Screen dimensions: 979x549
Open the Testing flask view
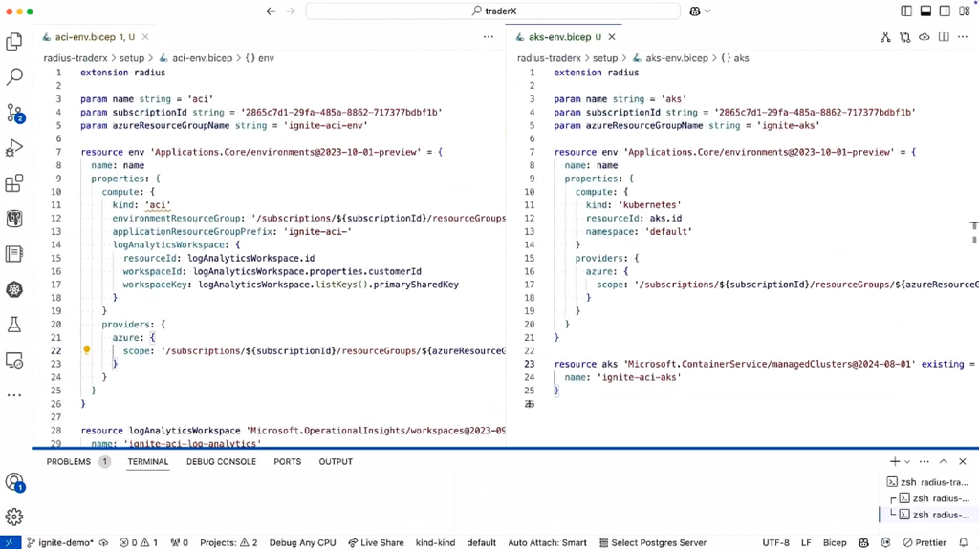click(x=14, y=325)
